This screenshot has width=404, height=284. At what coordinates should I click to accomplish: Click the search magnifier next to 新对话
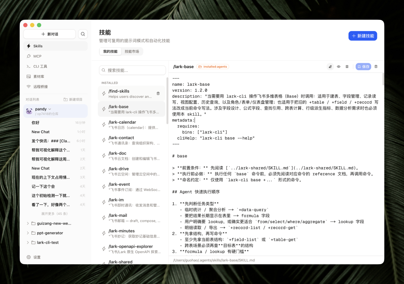[83, 34]
